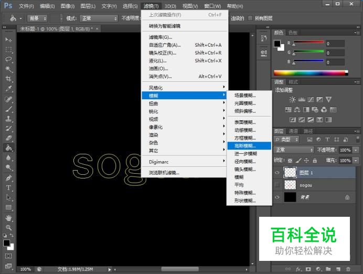Screen dimensions: 363x274
Task: Click Browse Filters Online item
Action: click(185, 173)
